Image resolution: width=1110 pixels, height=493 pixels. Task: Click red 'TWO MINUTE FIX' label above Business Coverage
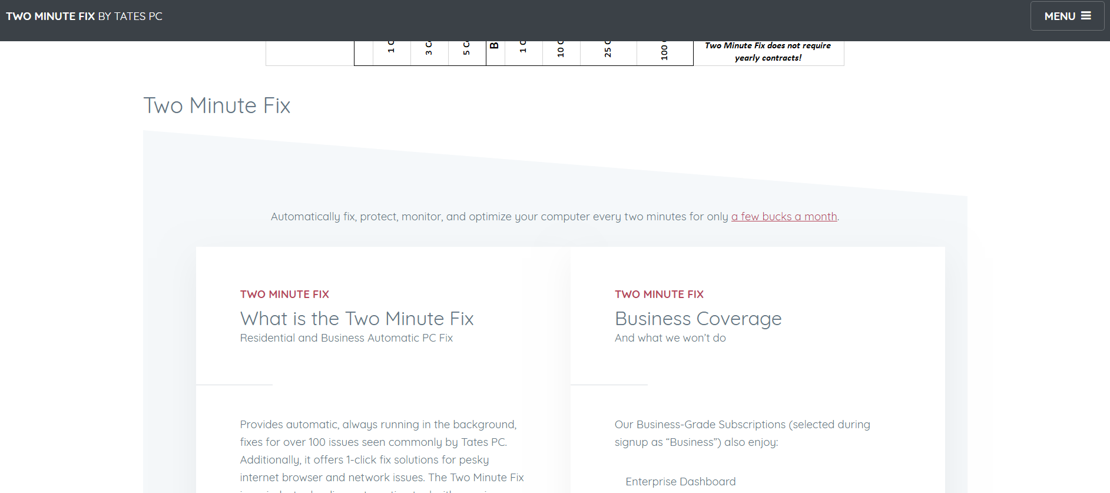coord(659,294)
